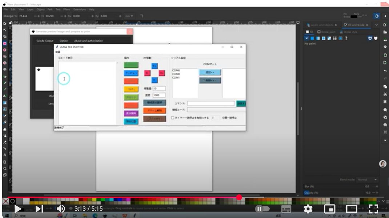
Task: Click New document icon in command bar
Action: click(x=385, y=25)
